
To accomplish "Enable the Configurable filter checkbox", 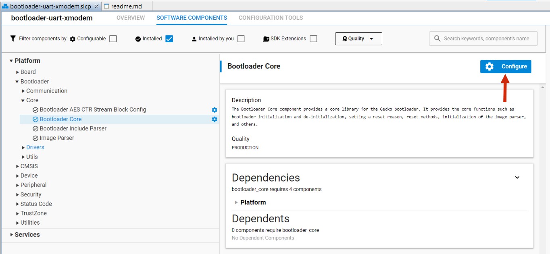I will 113,38.
